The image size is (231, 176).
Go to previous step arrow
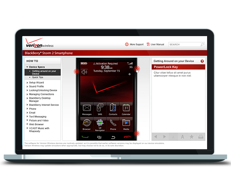156,137
